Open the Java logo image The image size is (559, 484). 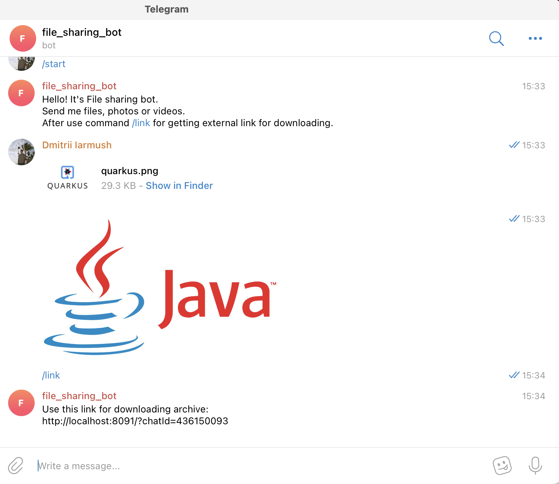[x=160, y=287]
